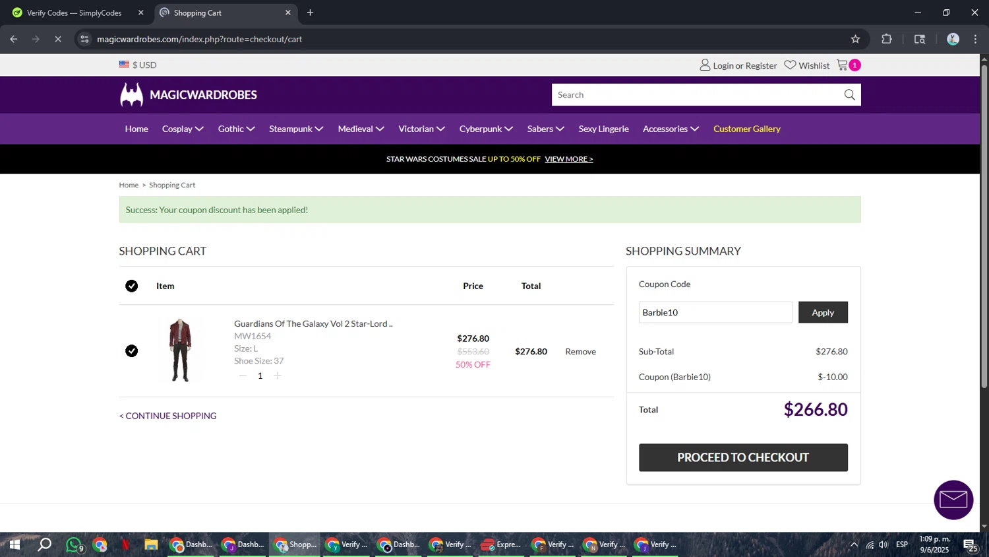Increase item quantity with plus

[278, 376]
